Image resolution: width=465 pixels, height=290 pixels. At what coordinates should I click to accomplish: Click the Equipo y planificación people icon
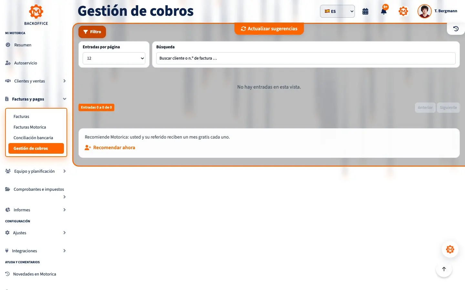tap(8, 171)
